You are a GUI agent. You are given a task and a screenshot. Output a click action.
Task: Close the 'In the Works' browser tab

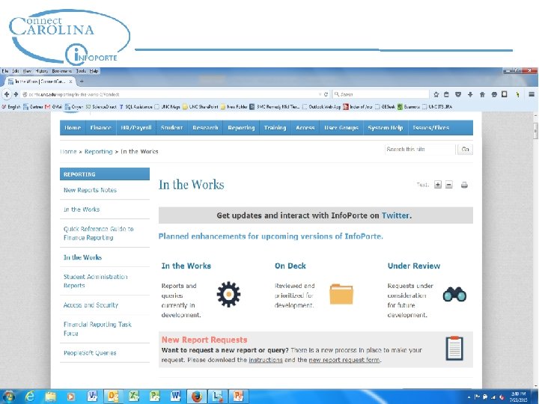[x=70, y=82]
